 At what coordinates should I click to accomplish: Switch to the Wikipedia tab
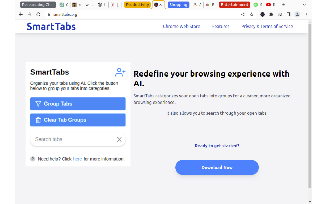[x=89, y=5]
